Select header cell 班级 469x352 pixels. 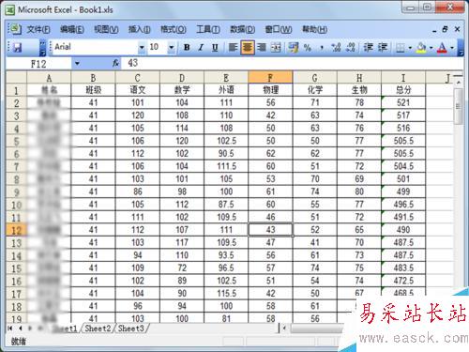[x=93, y=90]
